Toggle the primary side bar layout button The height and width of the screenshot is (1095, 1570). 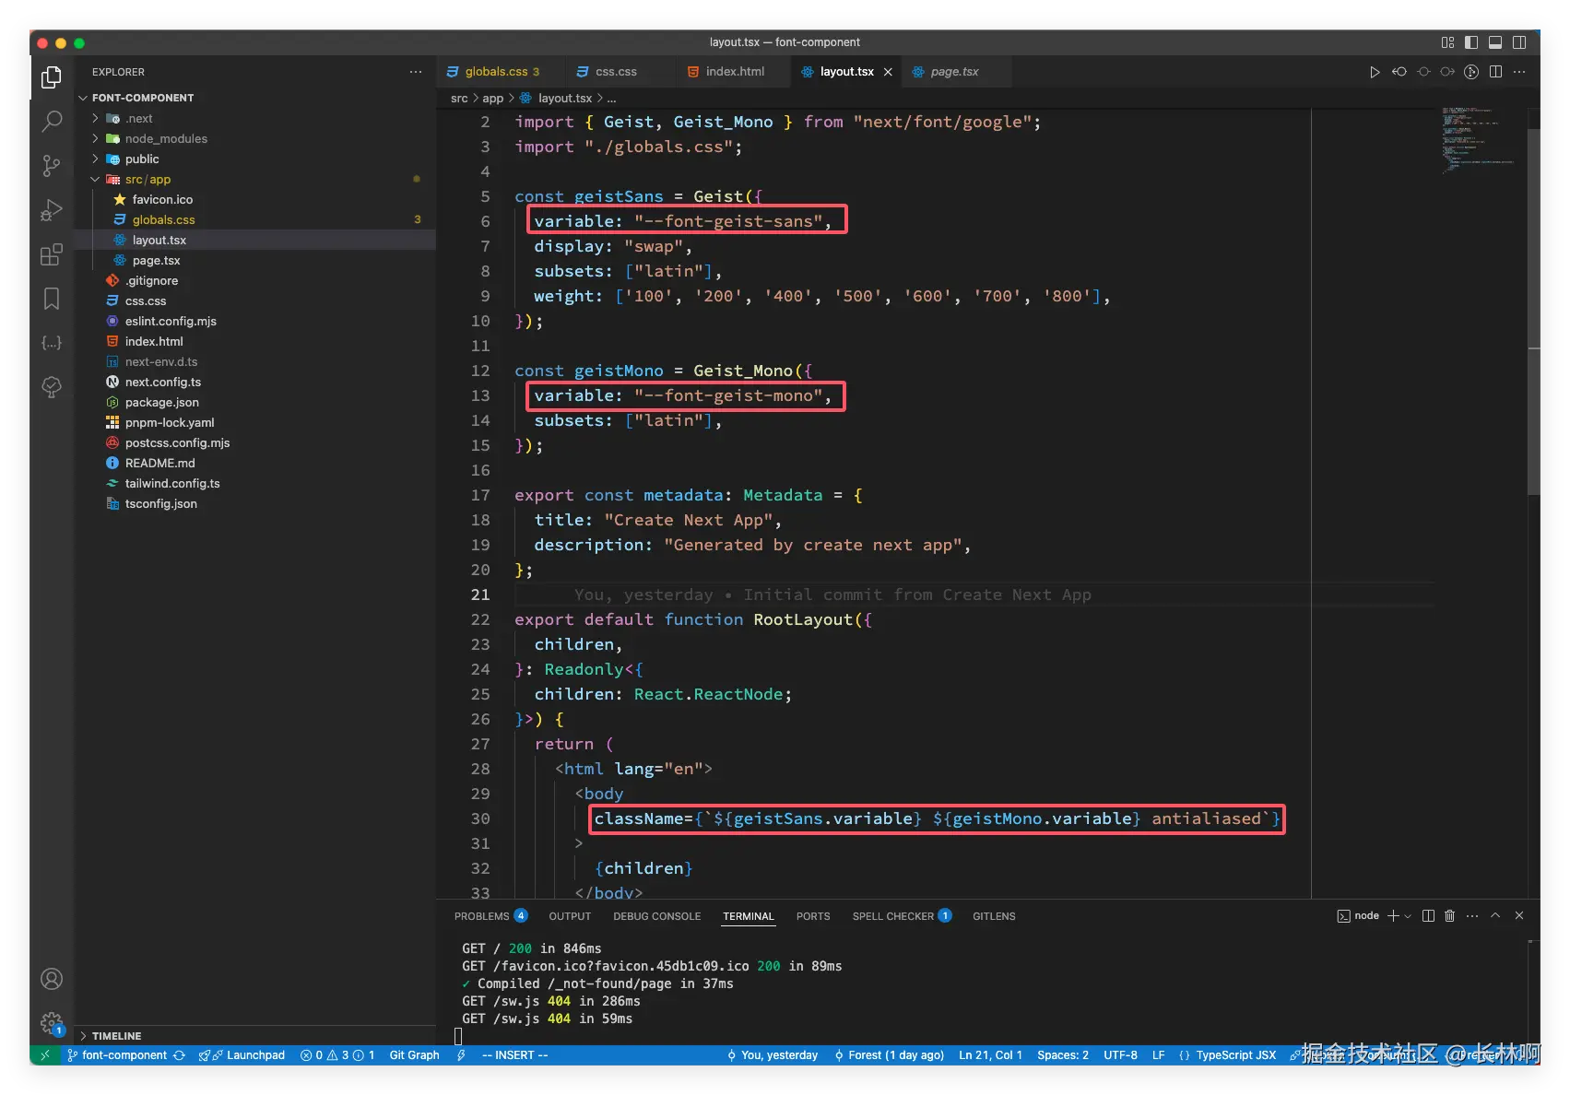[1471, 42]
